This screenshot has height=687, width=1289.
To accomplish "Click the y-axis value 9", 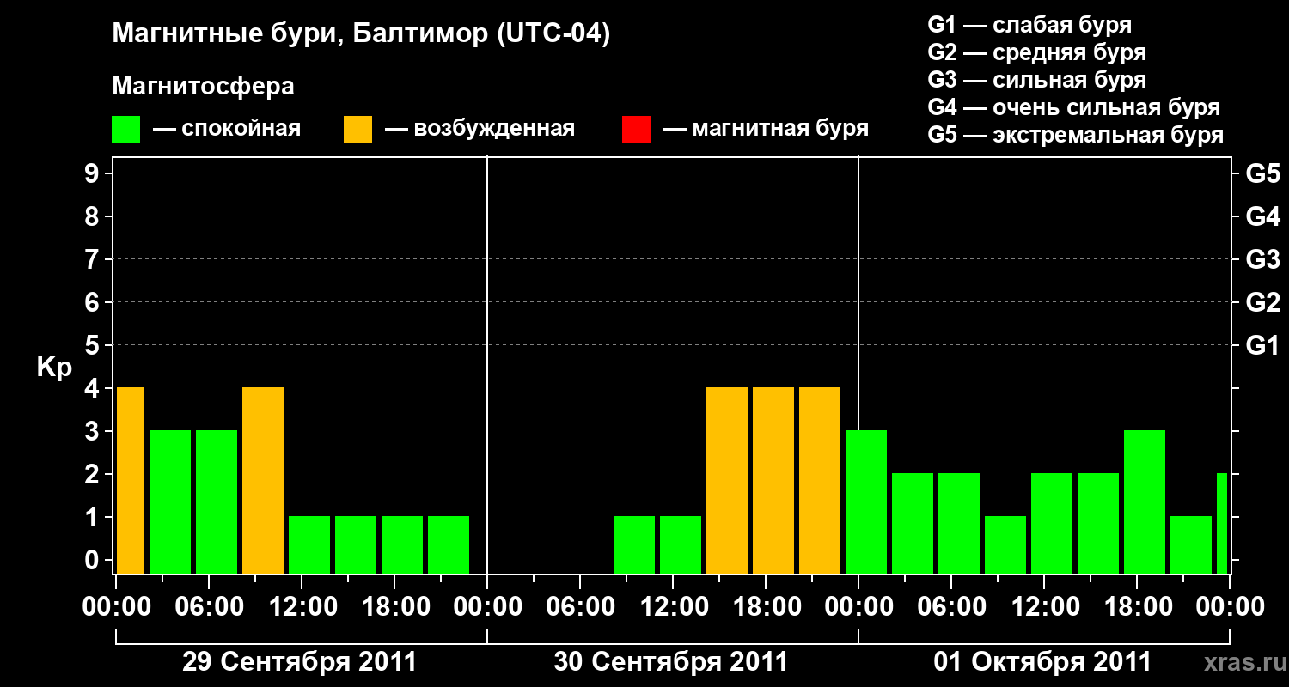I will click(94, 173).
